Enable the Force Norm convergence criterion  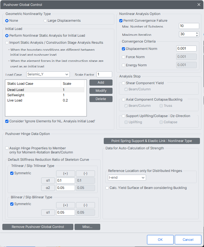tap(123, 57)
